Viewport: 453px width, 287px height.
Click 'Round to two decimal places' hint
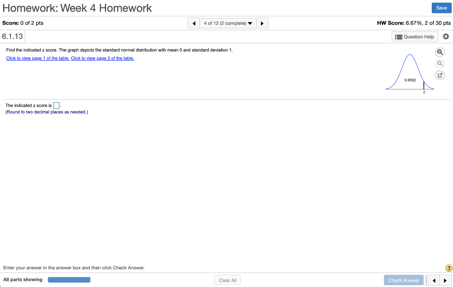click(x=46, y=112)
